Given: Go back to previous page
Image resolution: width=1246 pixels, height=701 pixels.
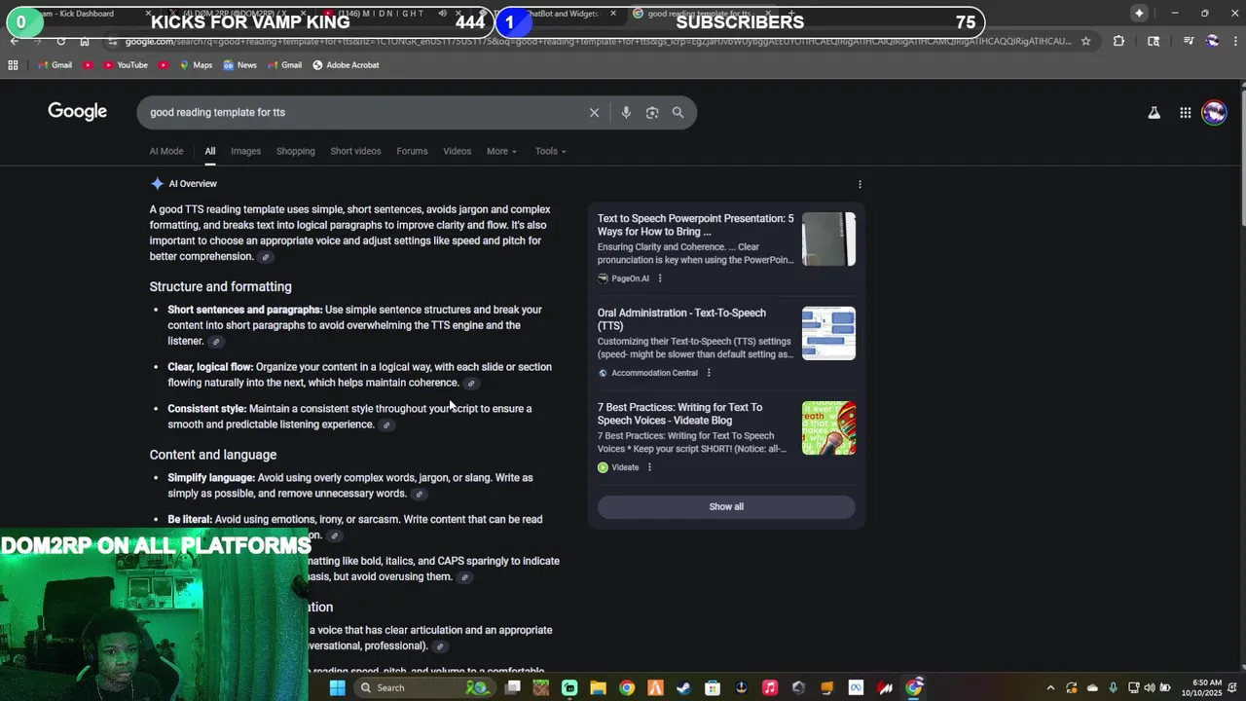Looking at the screenshot, I should 14,41.
